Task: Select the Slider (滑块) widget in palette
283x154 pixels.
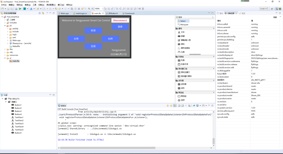Action: click(x=181, y=44)
